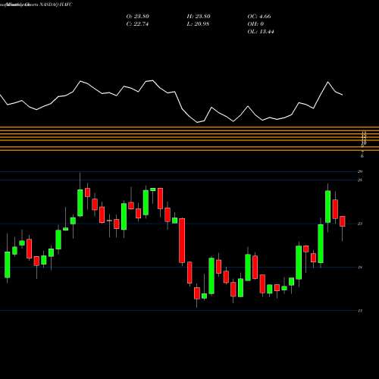The image size is (379, 379).
Task: Click the green candle with the highest wick
Action: coord(80,203)
